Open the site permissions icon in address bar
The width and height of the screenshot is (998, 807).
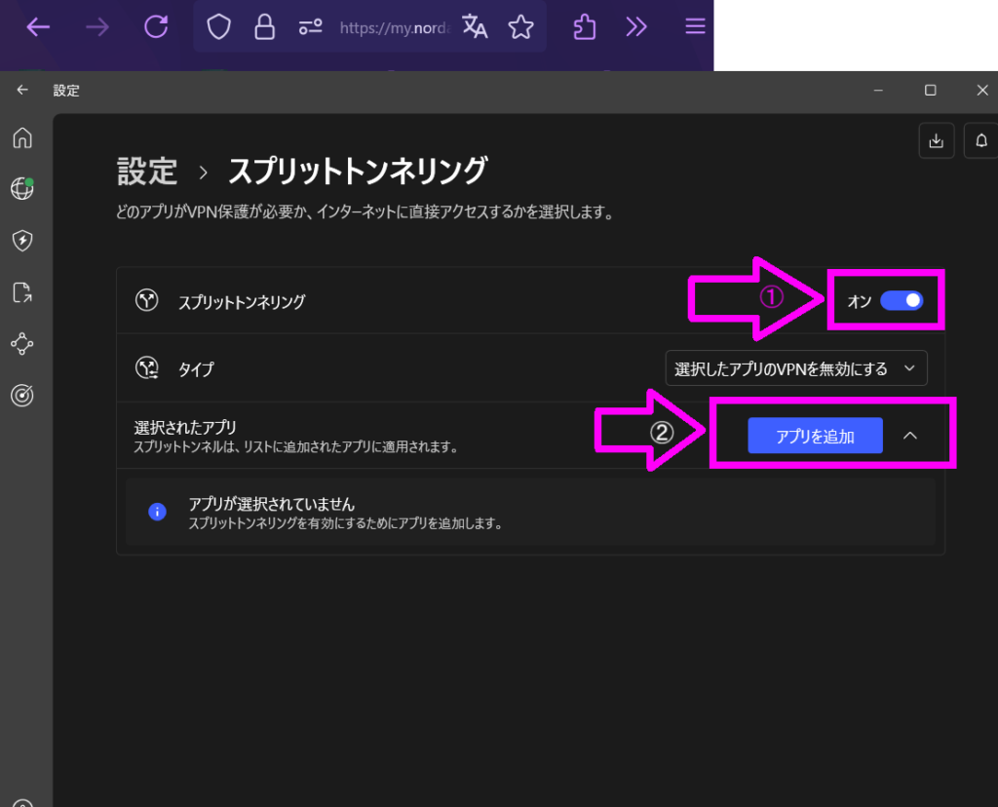coord(310,26)
